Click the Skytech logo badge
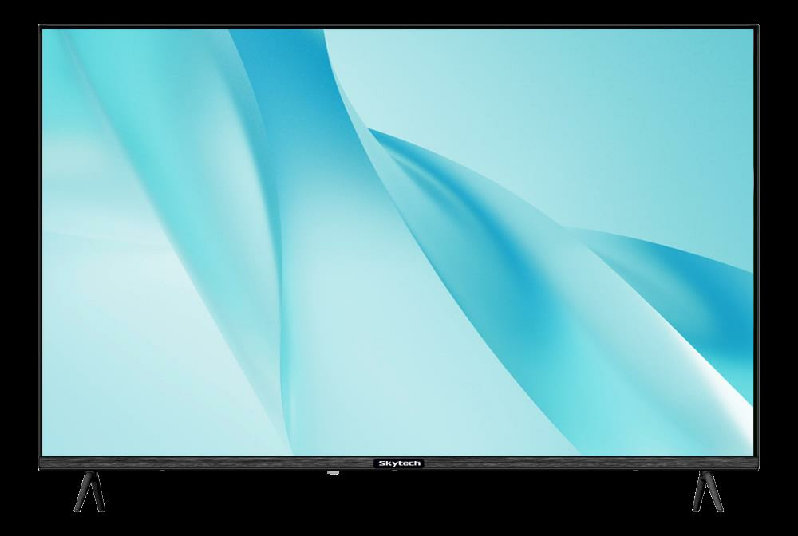 pyautogui.click(x=399, y=463)
